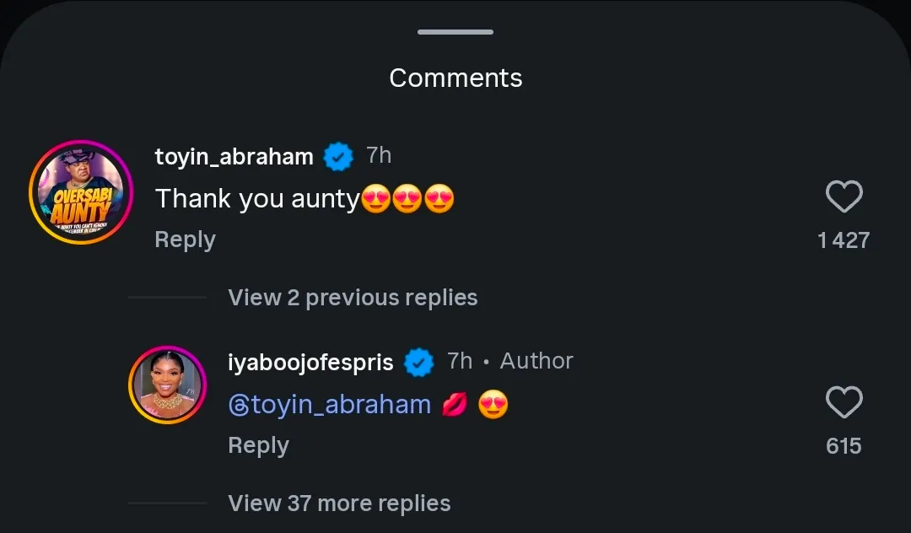Open the iyaboojofespris username link
Screen dimensions: 911x533
(310, 363)
